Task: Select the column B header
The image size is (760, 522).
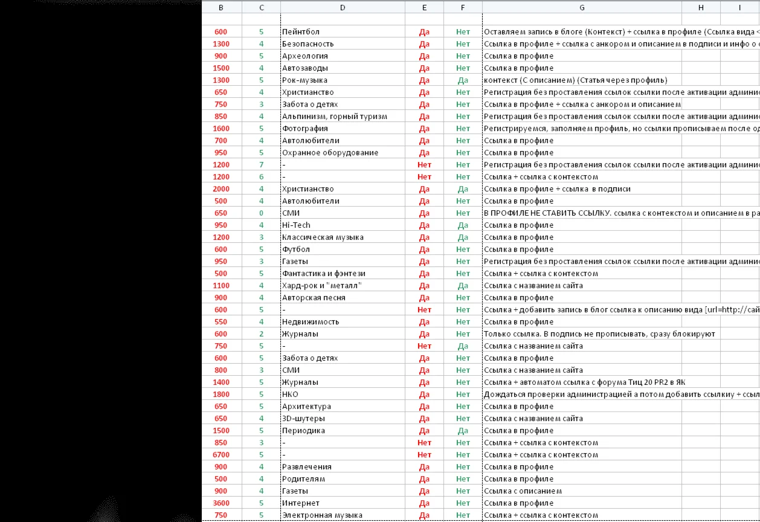Action: click(221, 7)
